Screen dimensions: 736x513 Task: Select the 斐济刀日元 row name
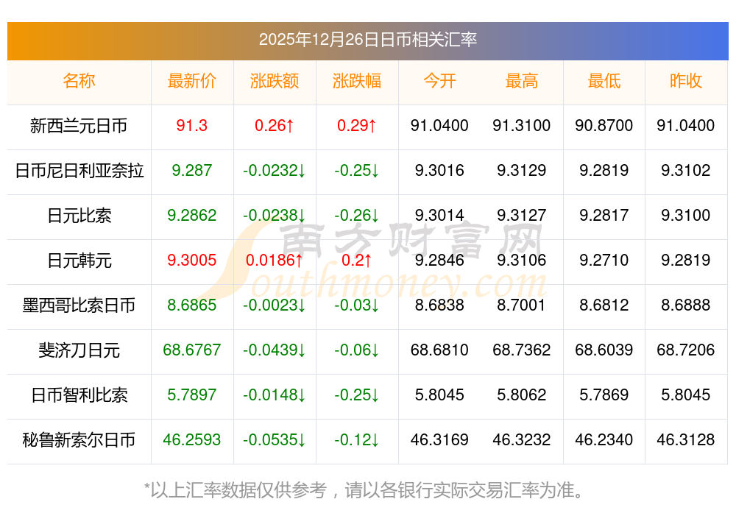tap(79, 350)
